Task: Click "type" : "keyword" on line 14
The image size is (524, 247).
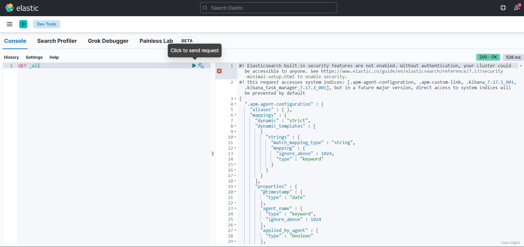Action: tap(300, 159)
